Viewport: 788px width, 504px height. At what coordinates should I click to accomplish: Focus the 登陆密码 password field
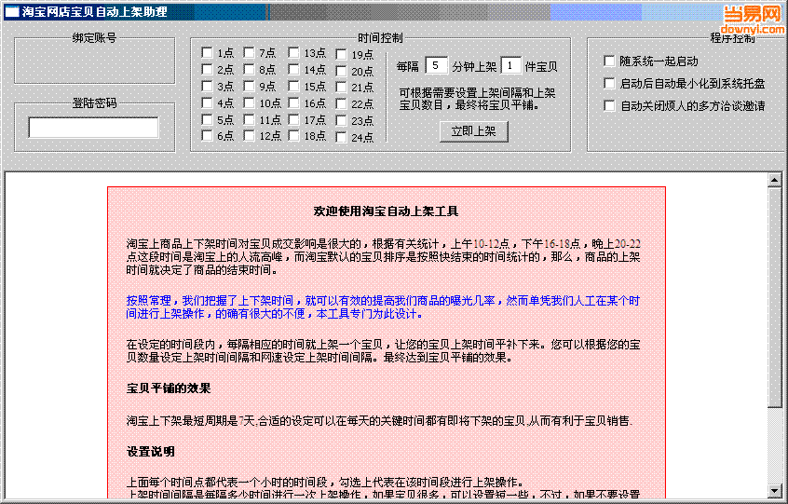[93, 127]
